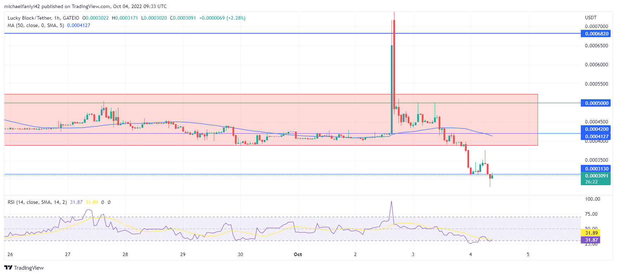Click the 0.0007000 price axis tick
The image size is (617, 275).
(x=597, y=26)
